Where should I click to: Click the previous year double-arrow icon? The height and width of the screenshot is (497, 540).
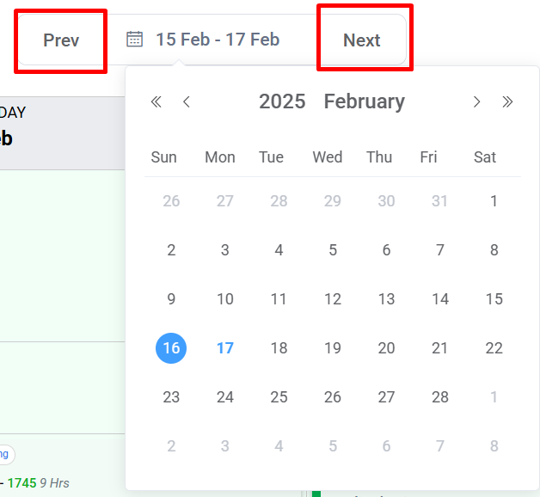coord(156,102)
